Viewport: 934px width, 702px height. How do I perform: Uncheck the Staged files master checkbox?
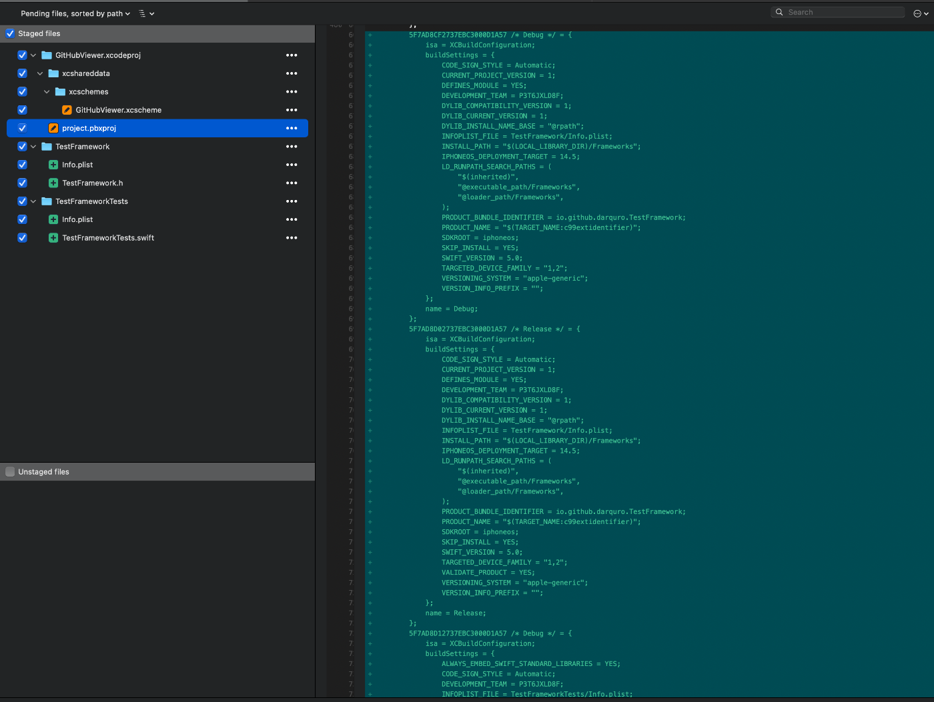pos(10,33)
